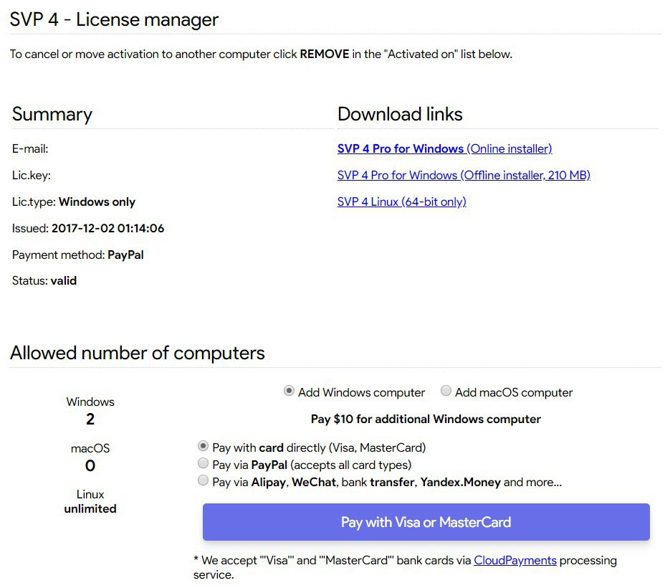The image size is (665, 588).
Task: Click the Windows allowed computers count
Action: [90, 419]
